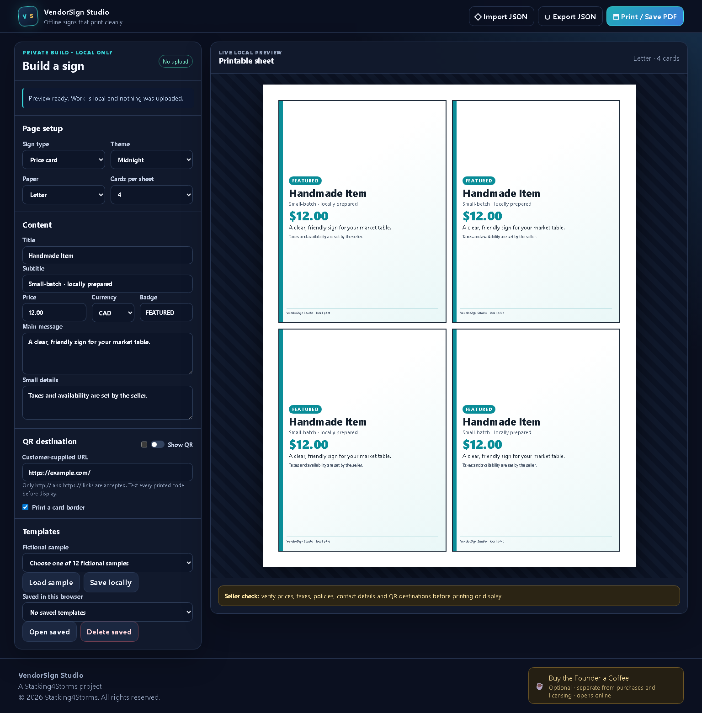
Task: Click the "Printable sheet" heading
Action: click(x=246, y=61)
